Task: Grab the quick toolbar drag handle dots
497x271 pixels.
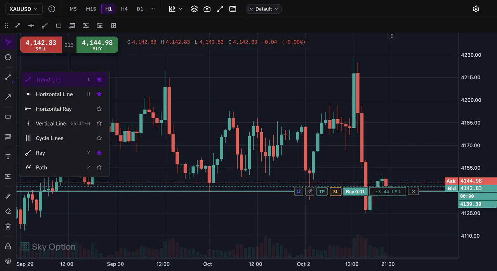Action: coord(6,26)
